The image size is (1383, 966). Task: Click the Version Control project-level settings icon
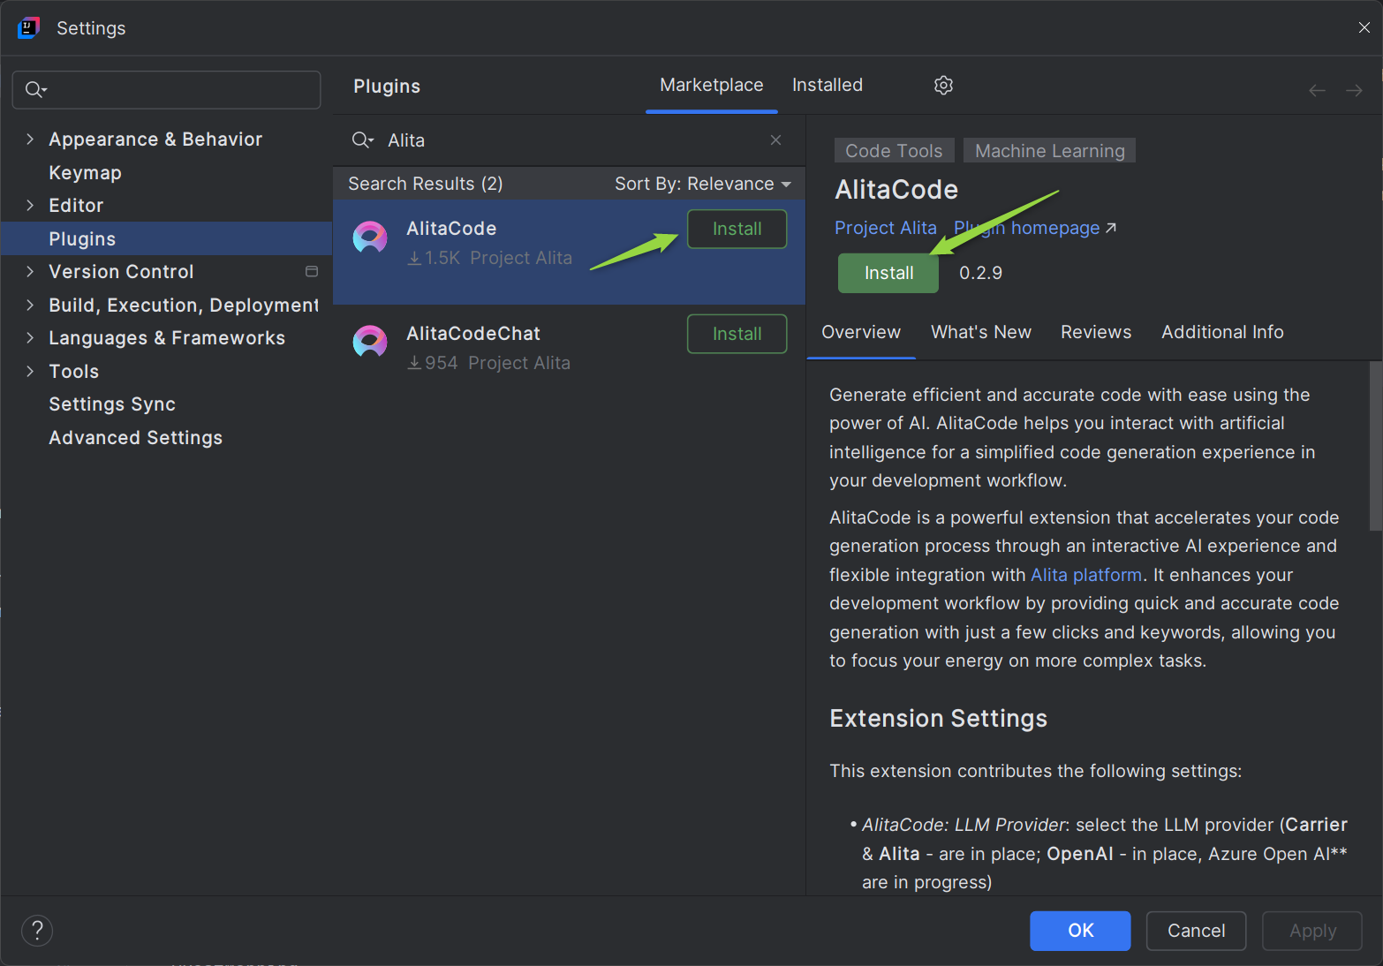[x=312, y=271]
